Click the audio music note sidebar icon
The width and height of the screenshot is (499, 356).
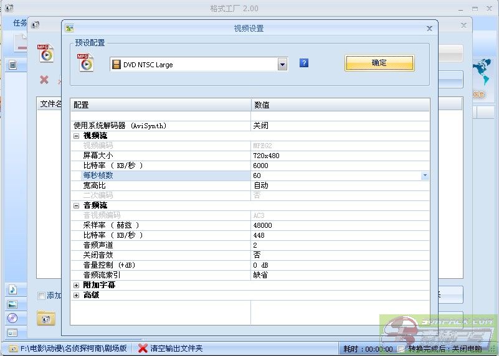[x=12, y=290]
